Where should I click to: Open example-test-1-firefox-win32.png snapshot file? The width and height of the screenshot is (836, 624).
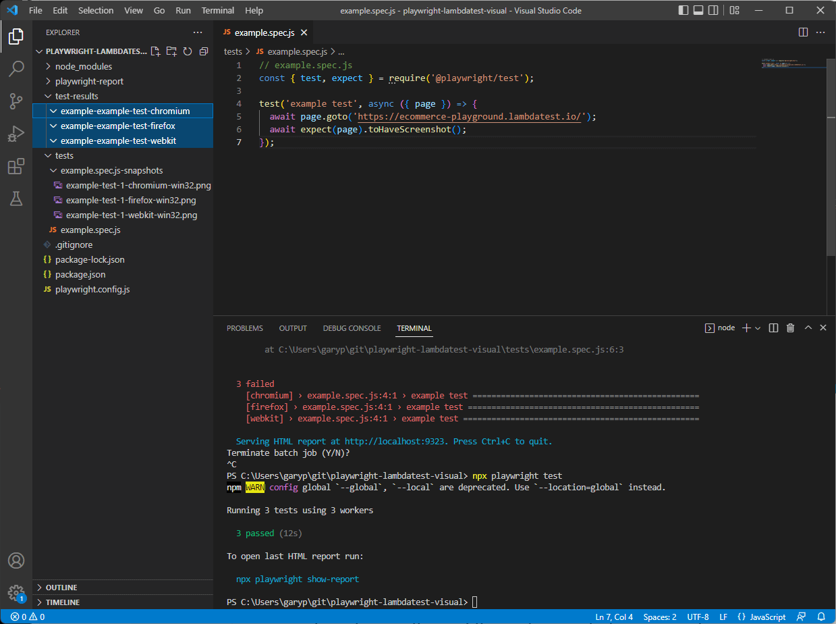point(131,200)
